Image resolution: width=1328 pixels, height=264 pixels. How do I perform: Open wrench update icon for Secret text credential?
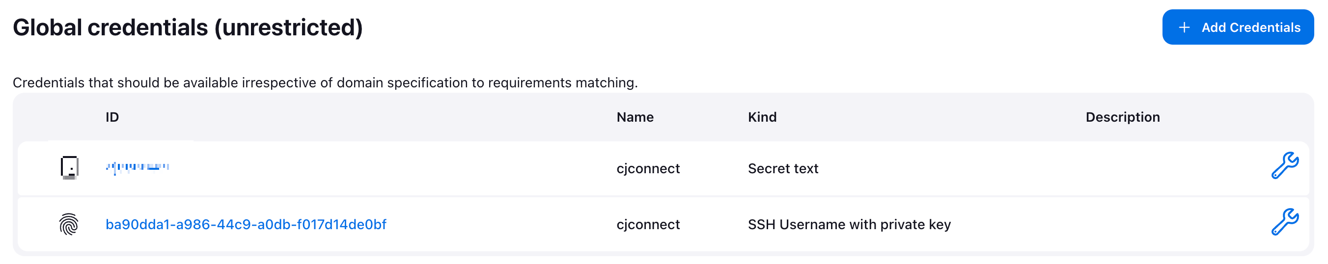[x=1284, y=166]
